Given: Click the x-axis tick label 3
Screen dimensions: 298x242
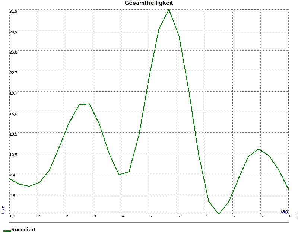Looking at the screenshot, I should pos(95,216).
